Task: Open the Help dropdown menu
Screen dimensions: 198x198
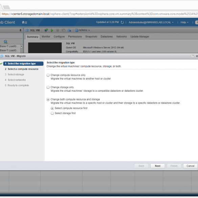Action: [x=184, y=22]
